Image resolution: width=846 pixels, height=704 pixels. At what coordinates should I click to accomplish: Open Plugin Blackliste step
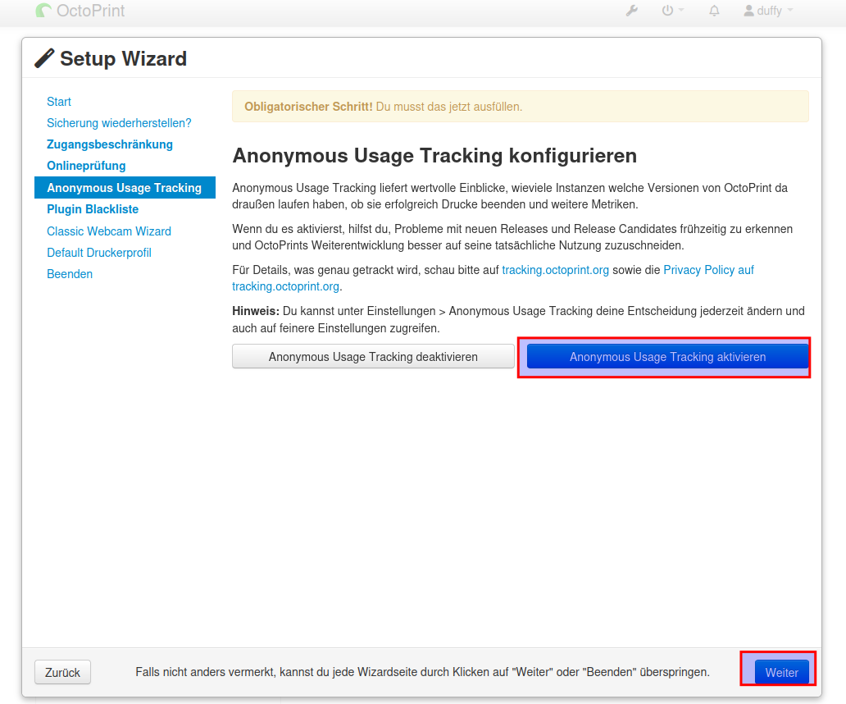[x=93, y=209]
